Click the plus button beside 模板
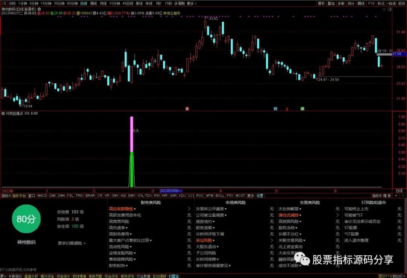This screenshot has width=407, height=278. tap(396, 196)
